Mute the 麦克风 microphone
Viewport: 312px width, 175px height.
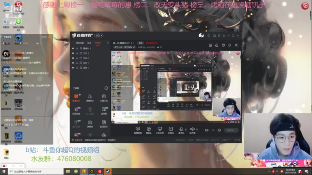[x=181, y=130]
